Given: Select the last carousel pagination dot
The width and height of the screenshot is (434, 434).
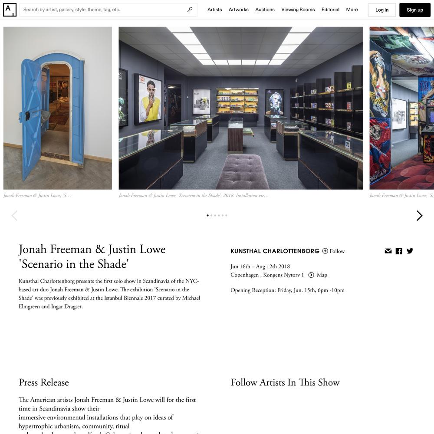Looking at the screenshot, I should (227, 215).
